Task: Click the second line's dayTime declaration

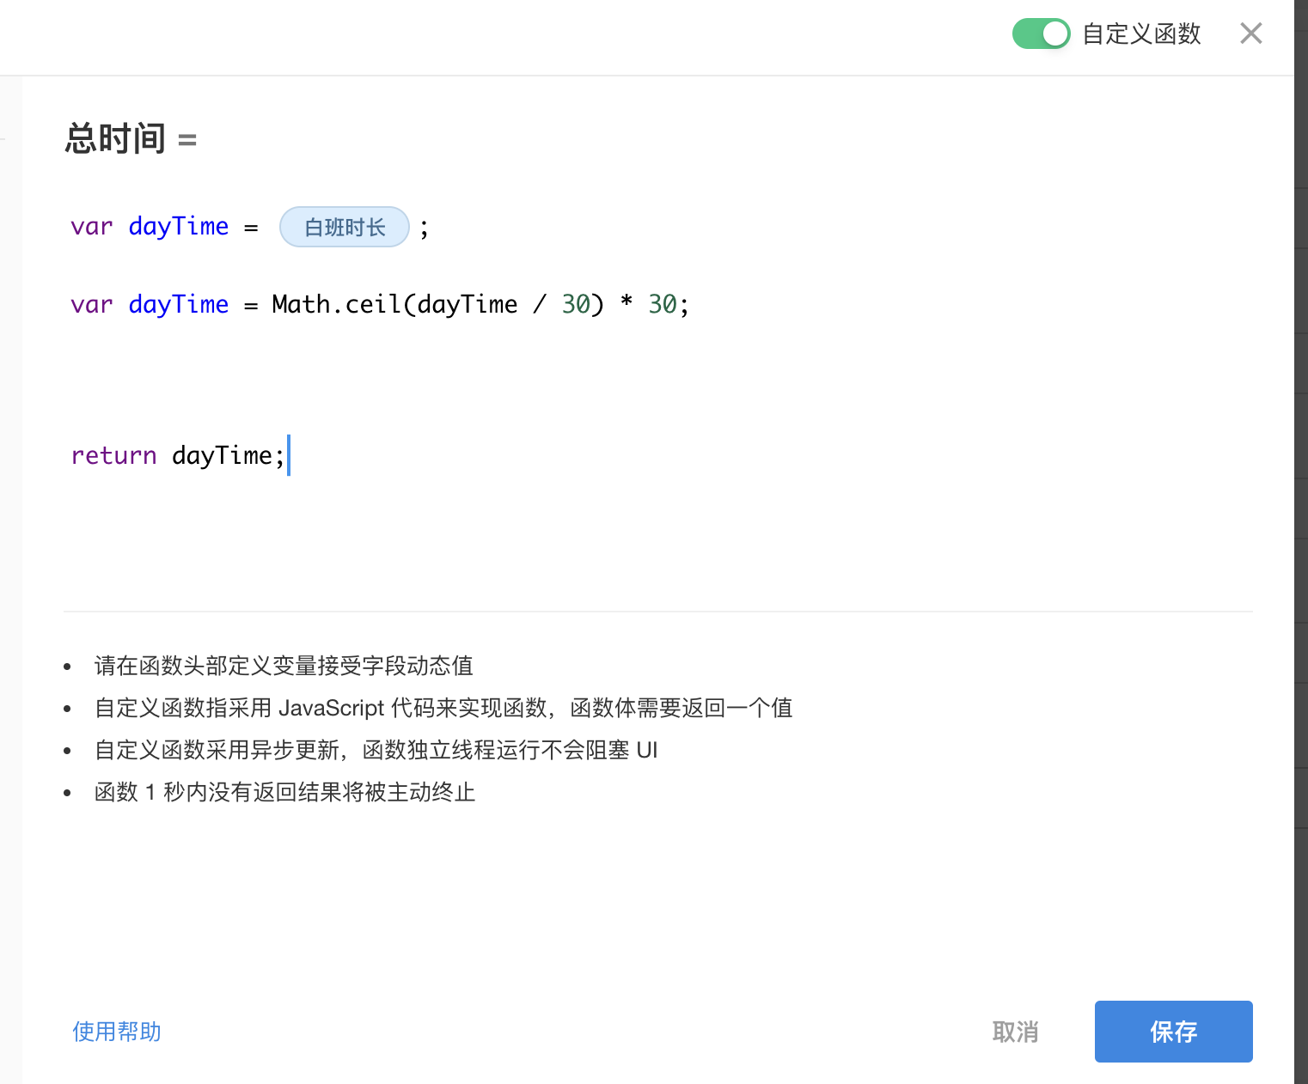Action: (179, 305)
